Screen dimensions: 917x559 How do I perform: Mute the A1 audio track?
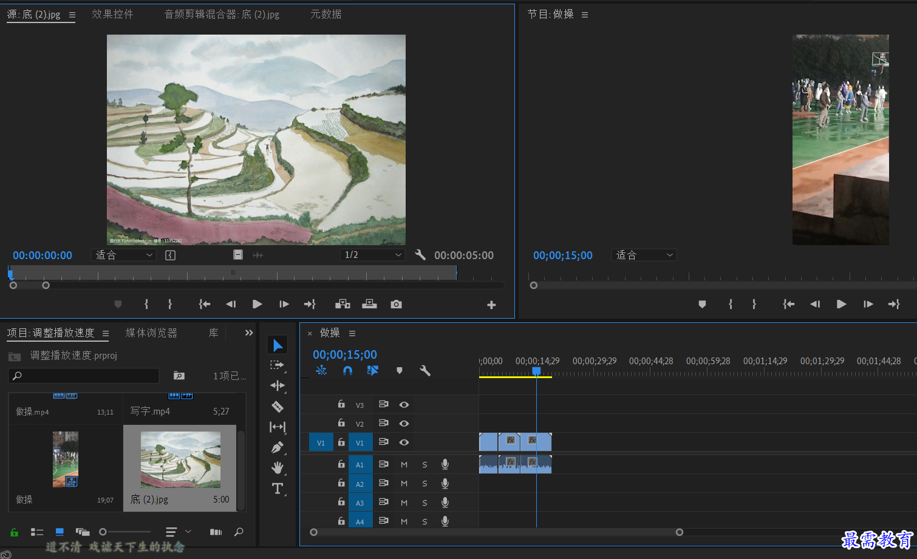tap(404, 465)
